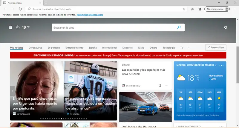The width and height of the screenshot is (239, 128).
Task: Click the scrollbar down arrow
Action: pyautogui.click(x=237, y=126)
